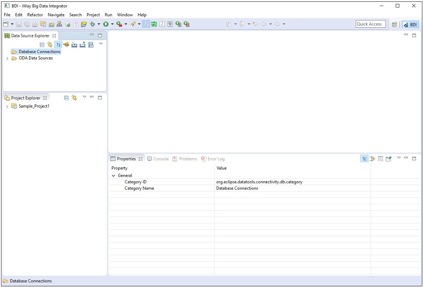This screenshot has height=287, width=423.
Task: Click the Save All toolbar icon
Action: point(27,24)
